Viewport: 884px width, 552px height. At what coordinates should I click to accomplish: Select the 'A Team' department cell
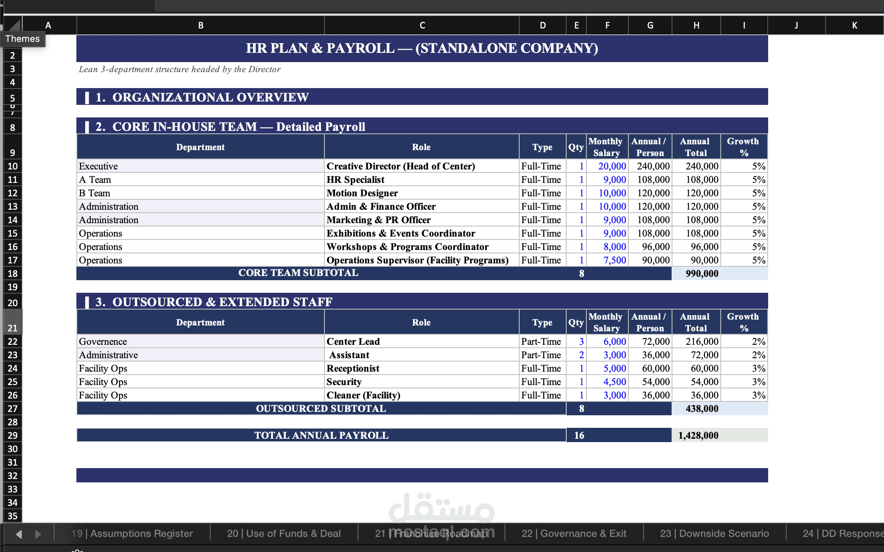201,180
